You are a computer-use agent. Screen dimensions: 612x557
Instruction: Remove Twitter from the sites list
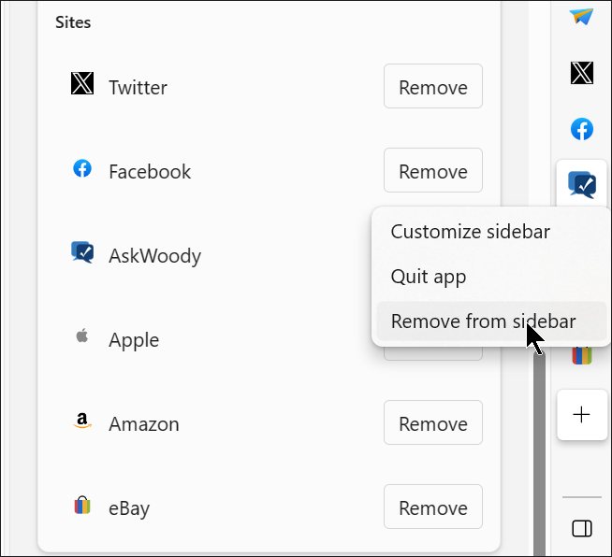[433, 87]
